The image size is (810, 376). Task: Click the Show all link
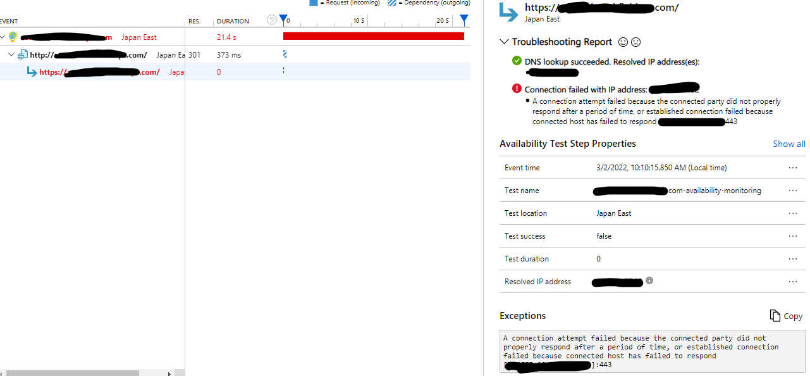(x=789, y=144)
